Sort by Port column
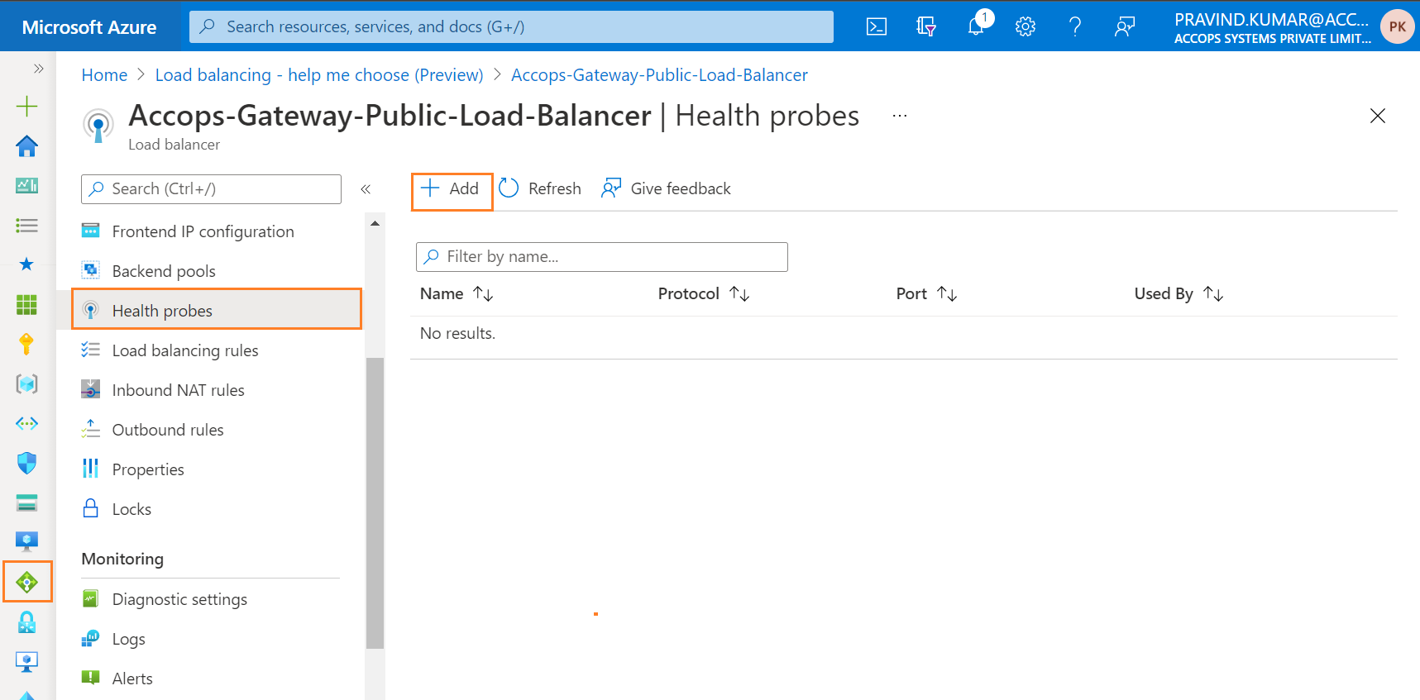1420x700 pixels. (x=927, y=293)
